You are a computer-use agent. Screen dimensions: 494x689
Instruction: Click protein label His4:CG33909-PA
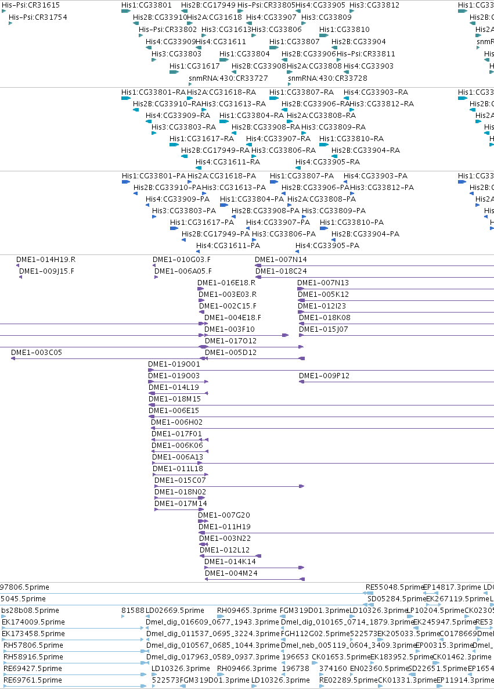point(178,199)
